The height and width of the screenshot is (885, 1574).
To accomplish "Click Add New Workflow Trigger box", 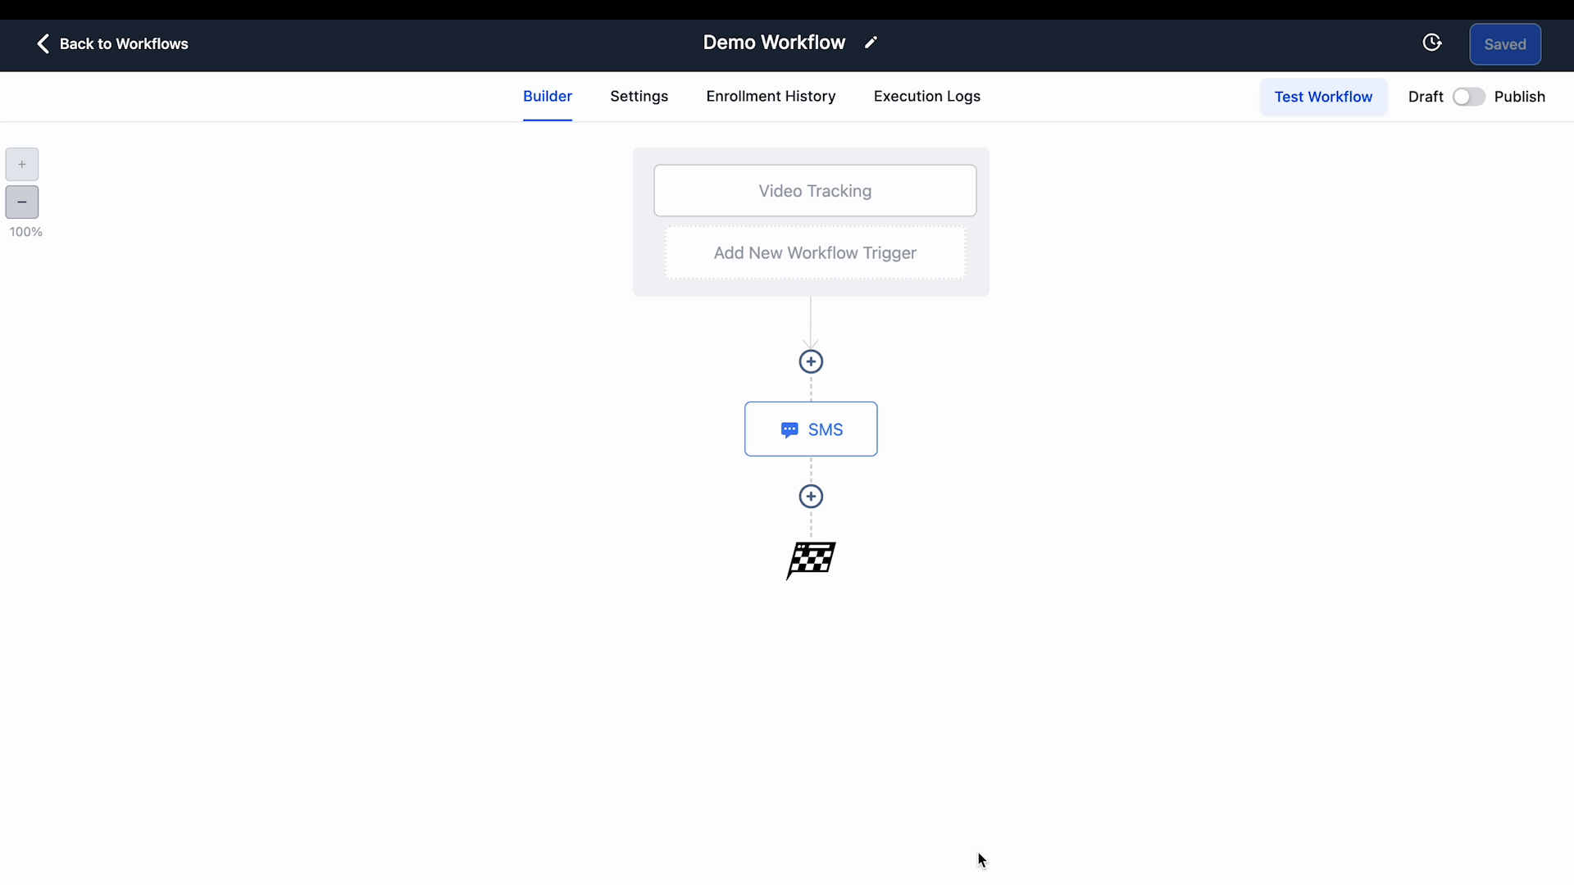I will [x=815, y=253].
